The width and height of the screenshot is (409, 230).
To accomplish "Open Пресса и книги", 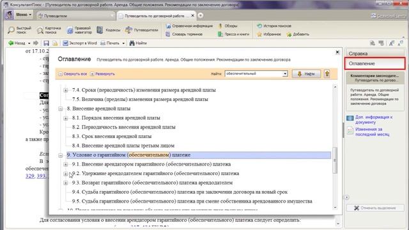I will (x=234, y=34).
